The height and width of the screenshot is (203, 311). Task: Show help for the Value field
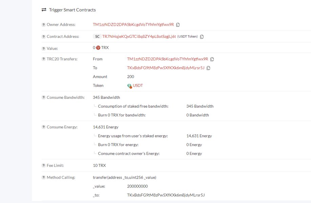click(43, 48)
